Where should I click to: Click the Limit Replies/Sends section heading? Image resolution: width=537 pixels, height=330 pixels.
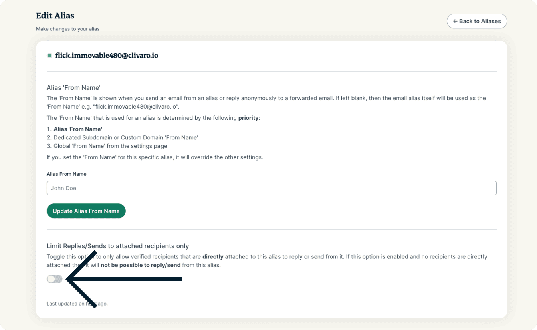click(118, 246)
